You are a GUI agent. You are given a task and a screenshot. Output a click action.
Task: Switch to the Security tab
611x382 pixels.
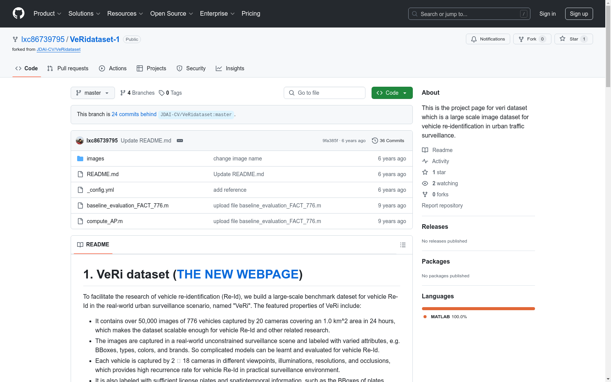point(191,68)
